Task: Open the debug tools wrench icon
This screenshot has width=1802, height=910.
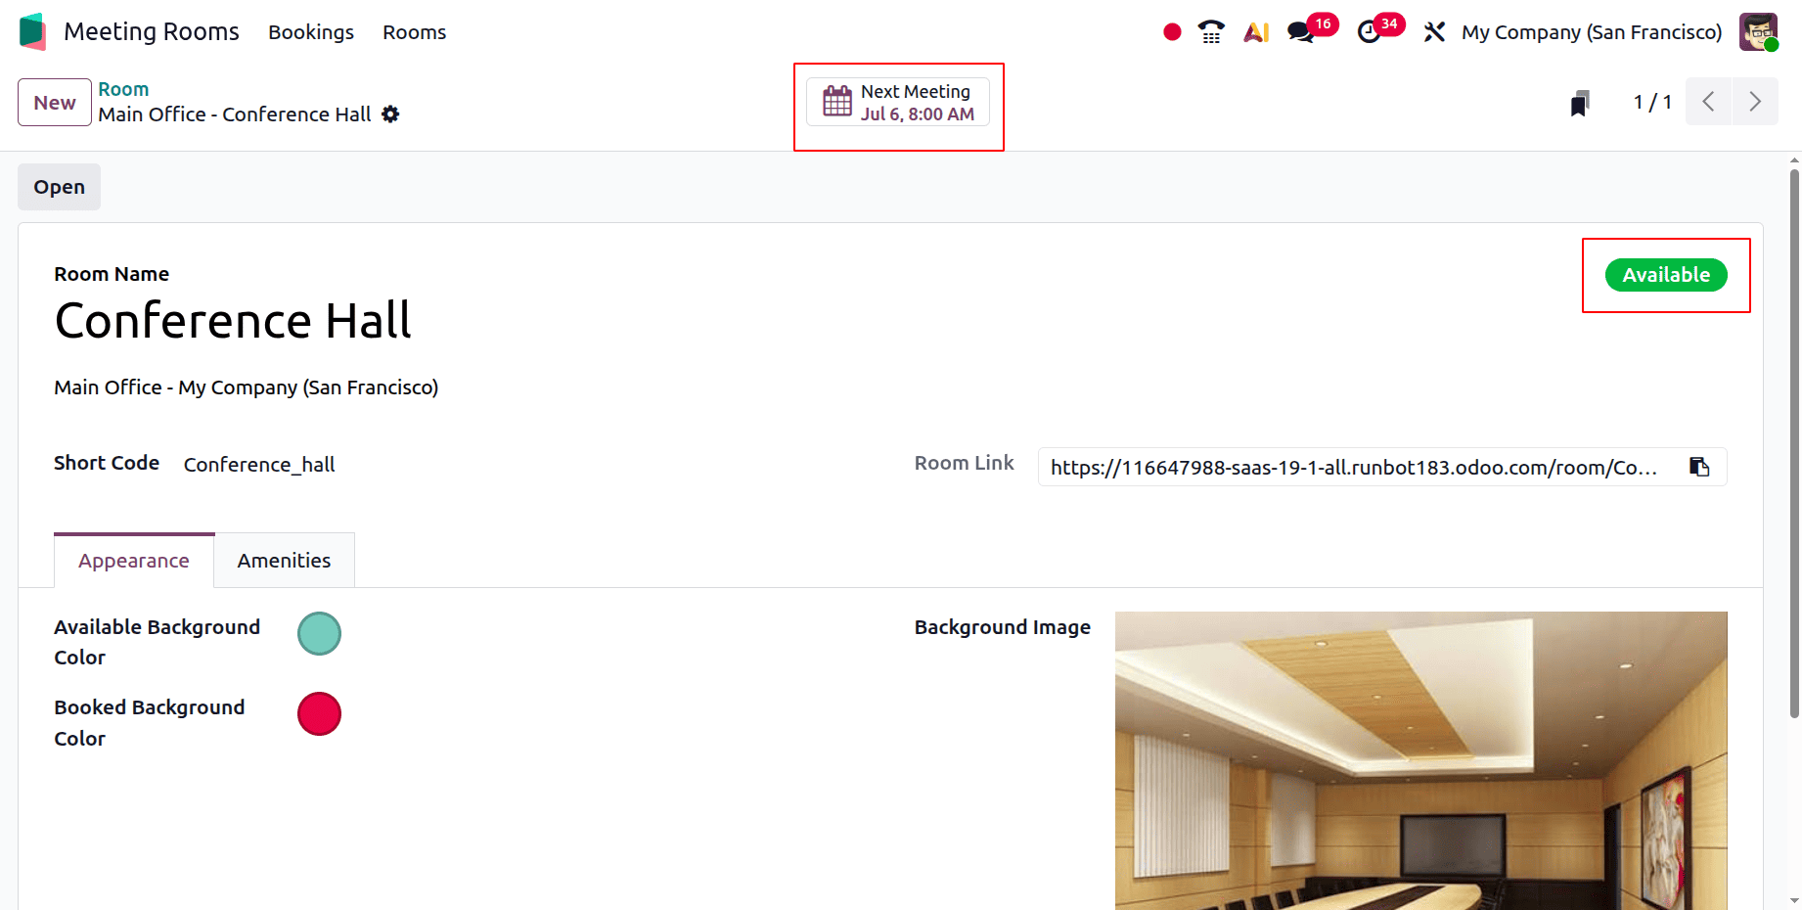Action: click(1434, 32)
